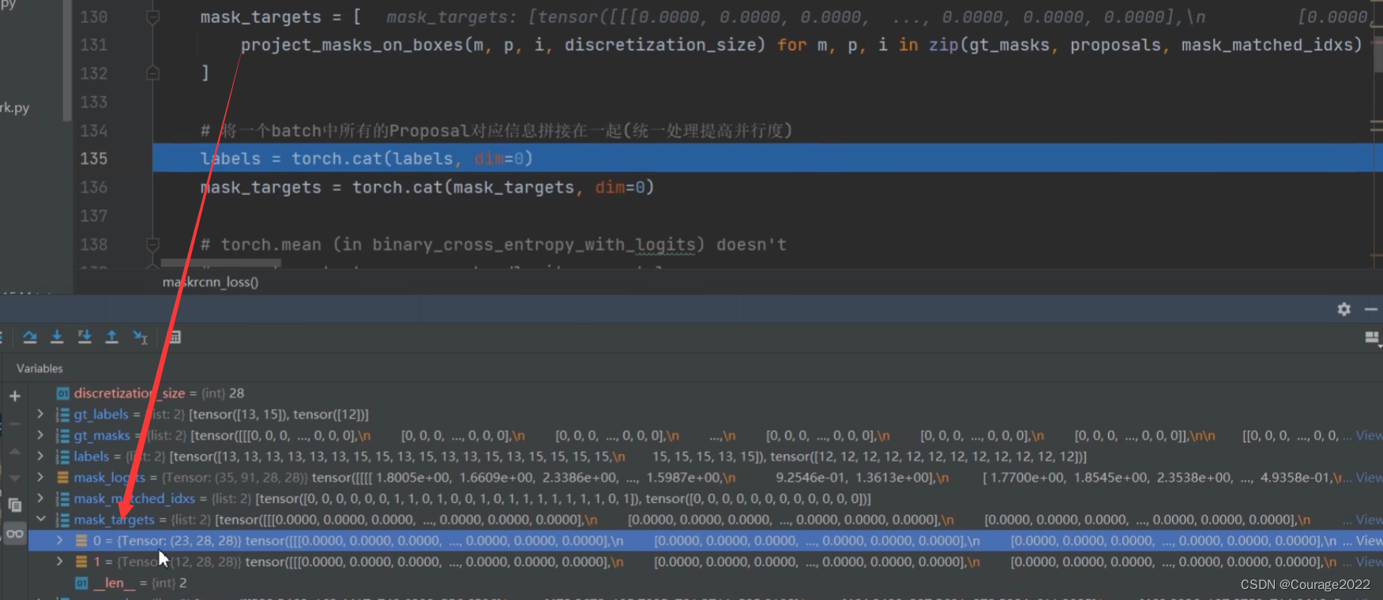Screen dimensions: 1383x600
Task: Open the Evaluate Expression calculator icon
Action: click(x=175, y=337)
